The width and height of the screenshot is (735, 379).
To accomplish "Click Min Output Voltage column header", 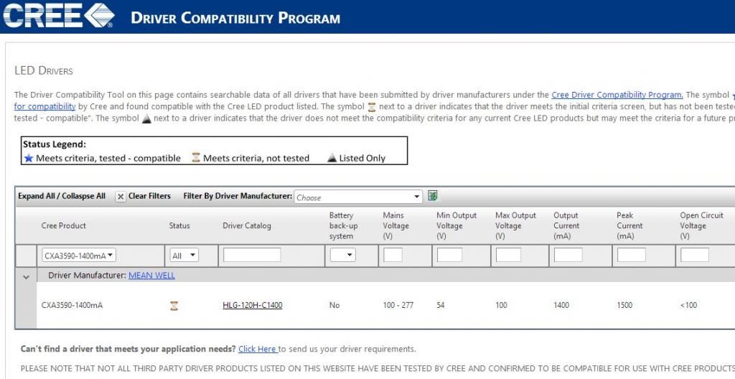I will click(x=457, y=225).
